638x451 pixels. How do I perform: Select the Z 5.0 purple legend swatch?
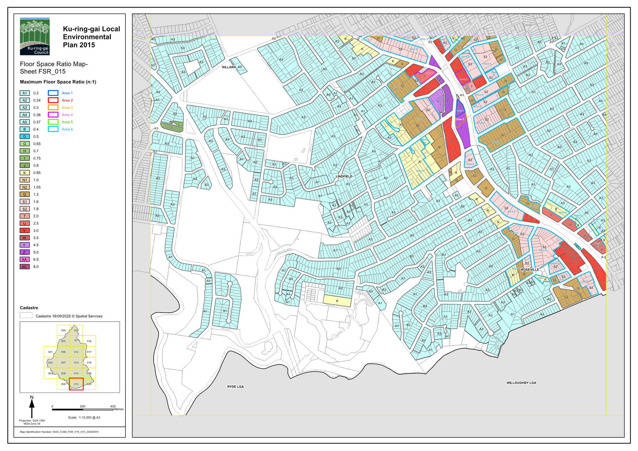(25, 252)
